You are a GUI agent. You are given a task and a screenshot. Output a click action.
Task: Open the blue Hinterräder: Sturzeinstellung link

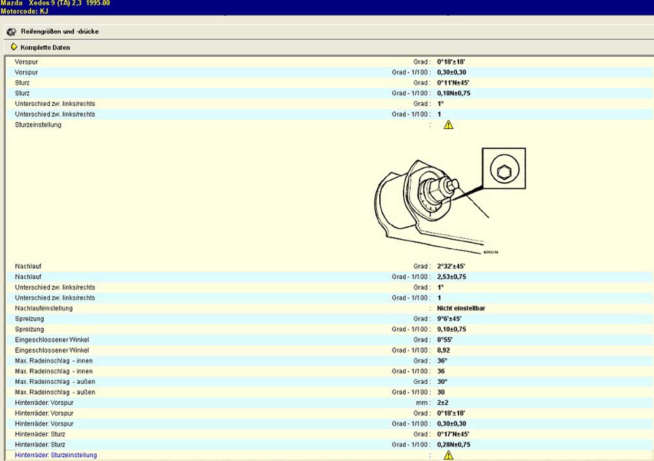click(x=56, y=455)
